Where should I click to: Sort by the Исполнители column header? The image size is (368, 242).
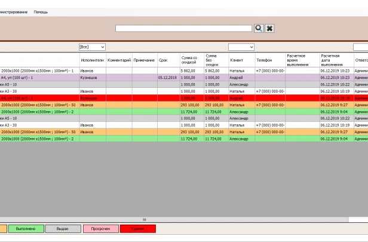(x=92, y=60)
